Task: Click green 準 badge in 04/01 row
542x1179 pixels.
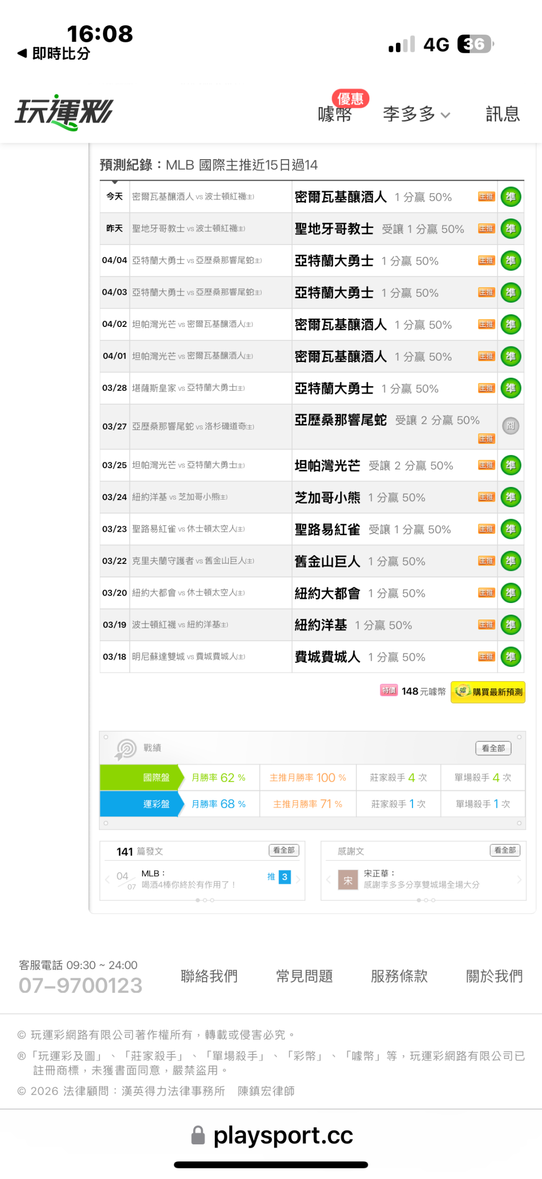Action: pos(511,357)
